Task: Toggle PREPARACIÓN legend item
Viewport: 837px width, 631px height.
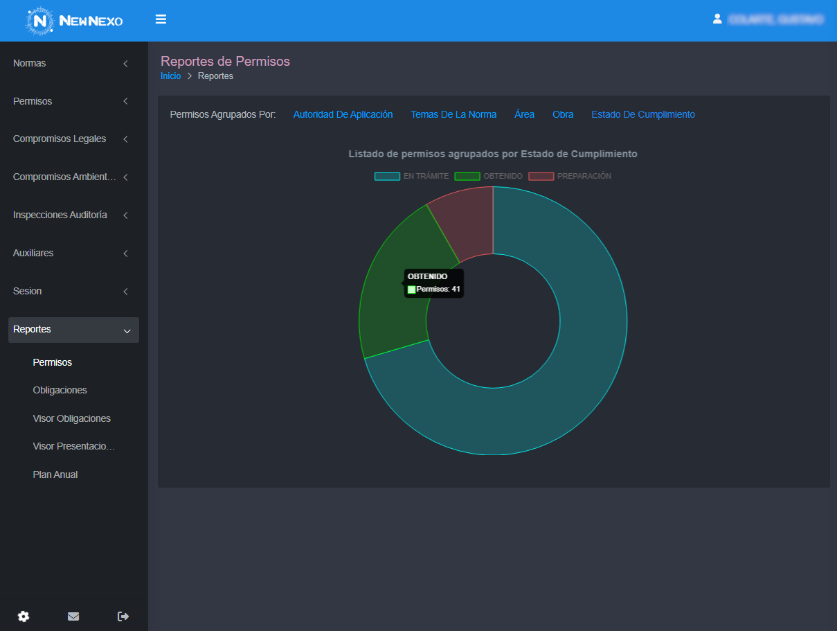Action: tap(570, 176)
